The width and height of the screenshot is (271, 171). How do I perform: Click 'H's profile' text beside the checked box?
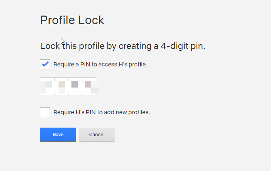coord(133,65)
